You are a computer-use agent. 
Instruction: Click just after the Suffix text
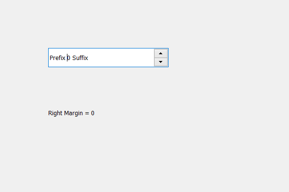pos(89,58)
